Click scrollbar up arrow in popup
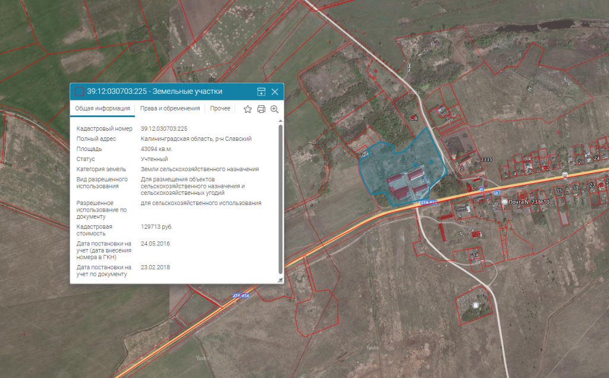This screenshot has width=609, height=378. [280, 122]
